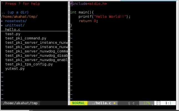This screenshot has height=111, width=179.
Task: Open the nosetests/ directory entry
Action: (x=16, y=21)
